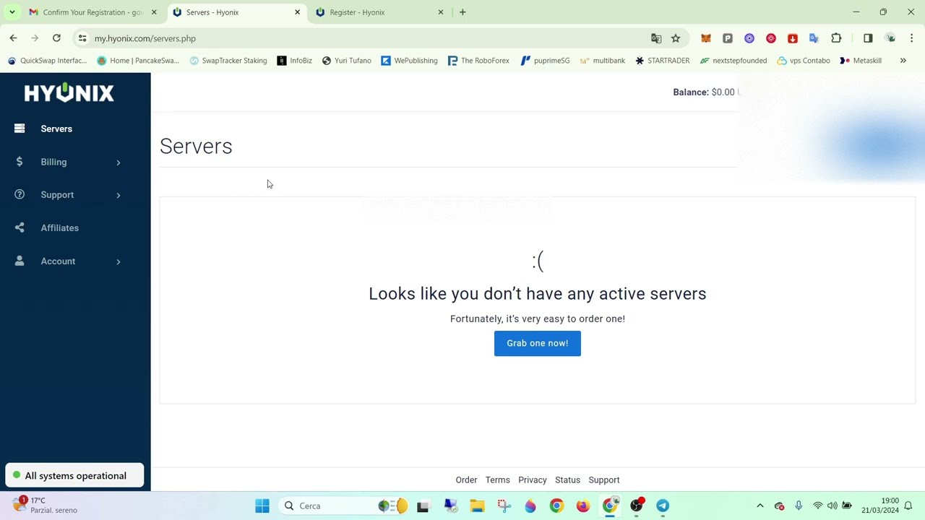The image size is (925, 520).
Task: Open weather widget showing 17°C
Action: click(x=45, y=506)
